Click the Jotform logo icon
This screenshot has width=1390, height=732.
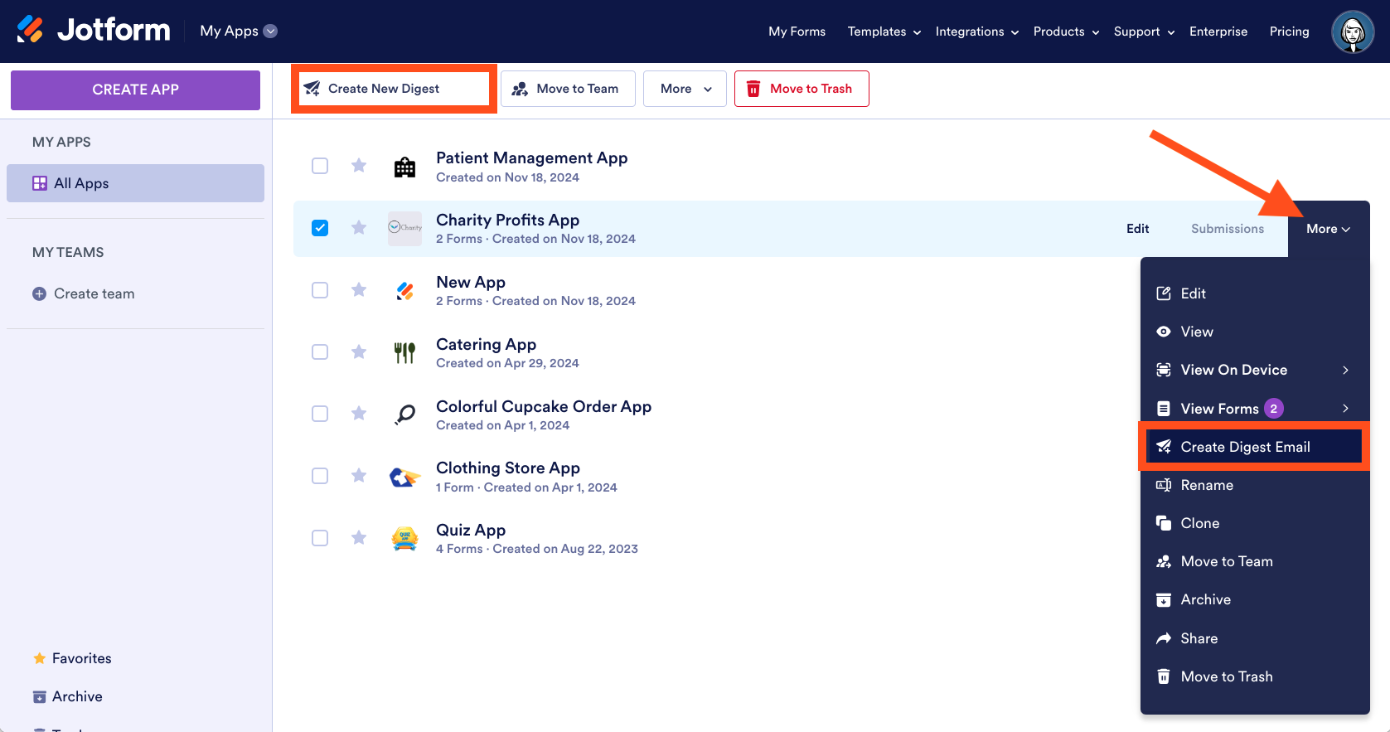(x=31, y=30)
